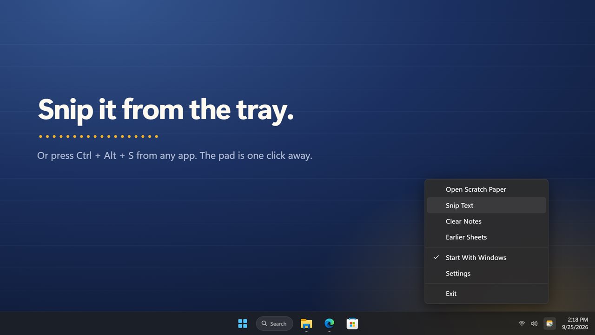595x335 pixels.
Task: Choose Open Scratch Paper from the menu
Action: click(x=486, y=189)
